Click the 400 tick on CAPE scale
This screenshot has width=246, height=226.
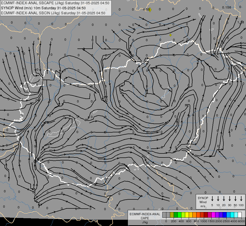[181, 221]
